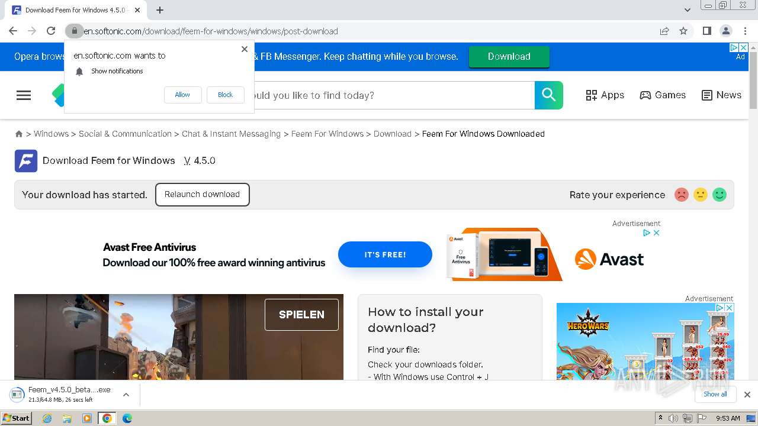Click the magnifier search button

(x=549, y=95)
